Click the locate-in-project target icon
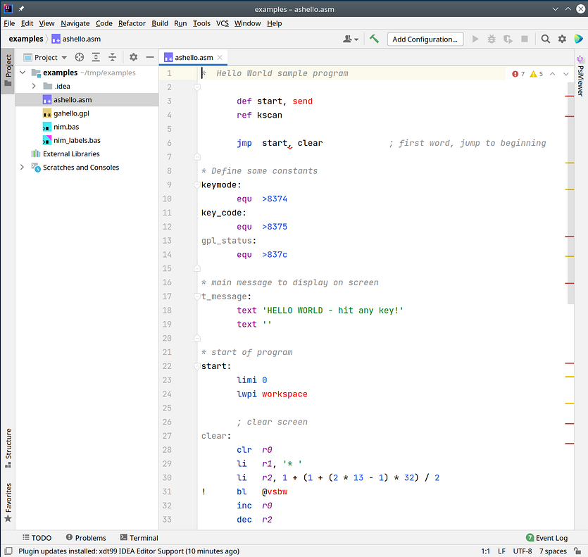This screenshot has height=557, width=588. (80, 58)
